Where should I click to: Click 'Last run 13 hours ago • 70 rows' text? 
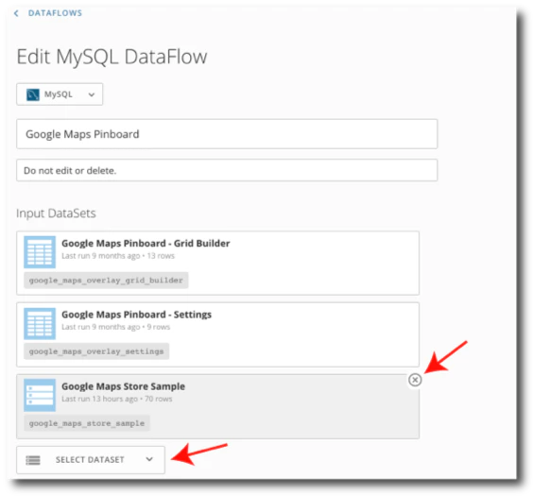[116, 399]
